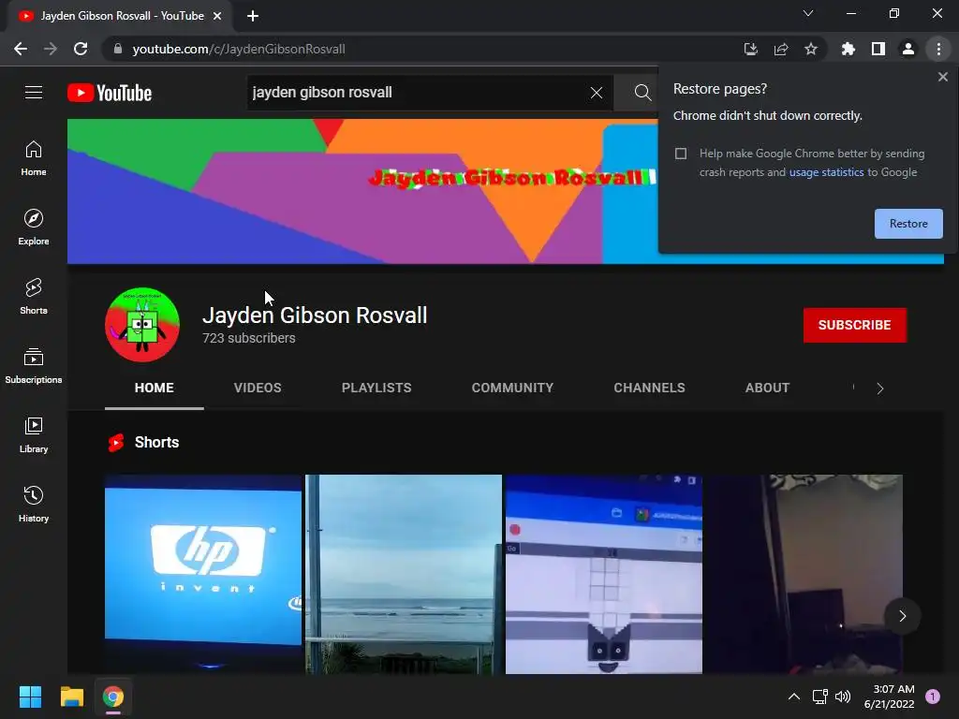Switch to the PLAYLISTS tab
Viewport: 959px width, 719px height.
tap(376, 388)
